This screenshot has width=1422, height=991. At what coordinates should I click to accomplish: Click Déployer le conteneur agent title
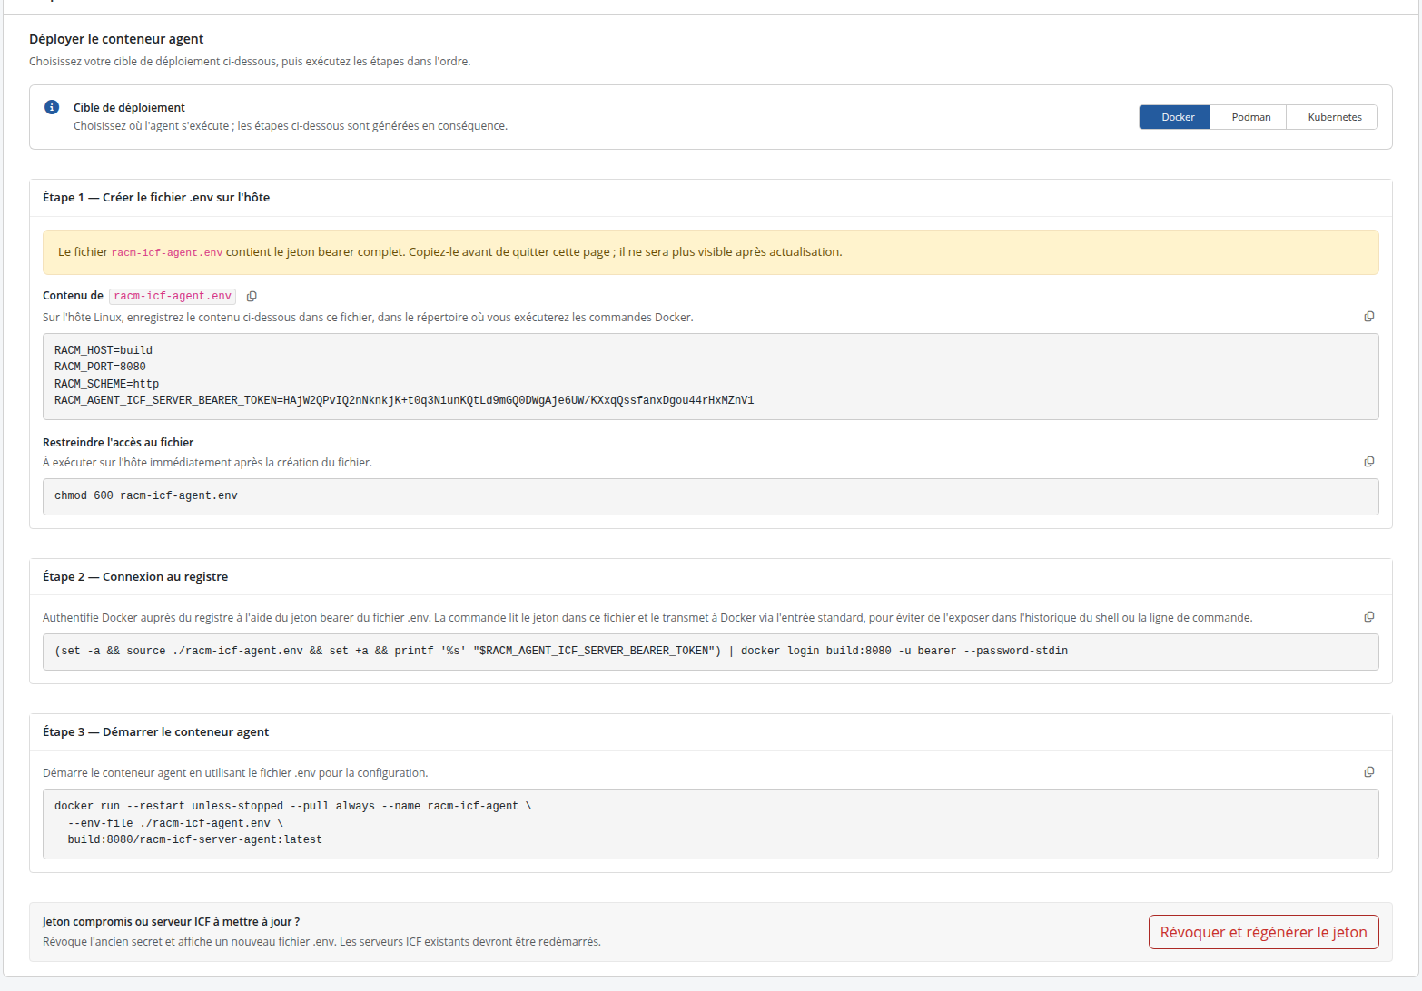click(116, 39)
